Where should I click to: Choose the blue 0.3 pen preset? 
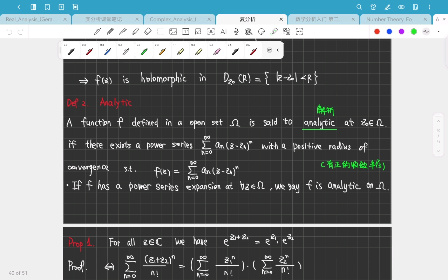coord(108,50)
